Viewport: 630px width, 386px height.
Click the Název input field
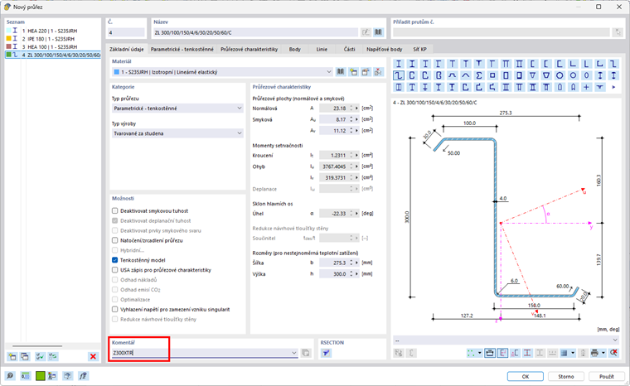255,32
